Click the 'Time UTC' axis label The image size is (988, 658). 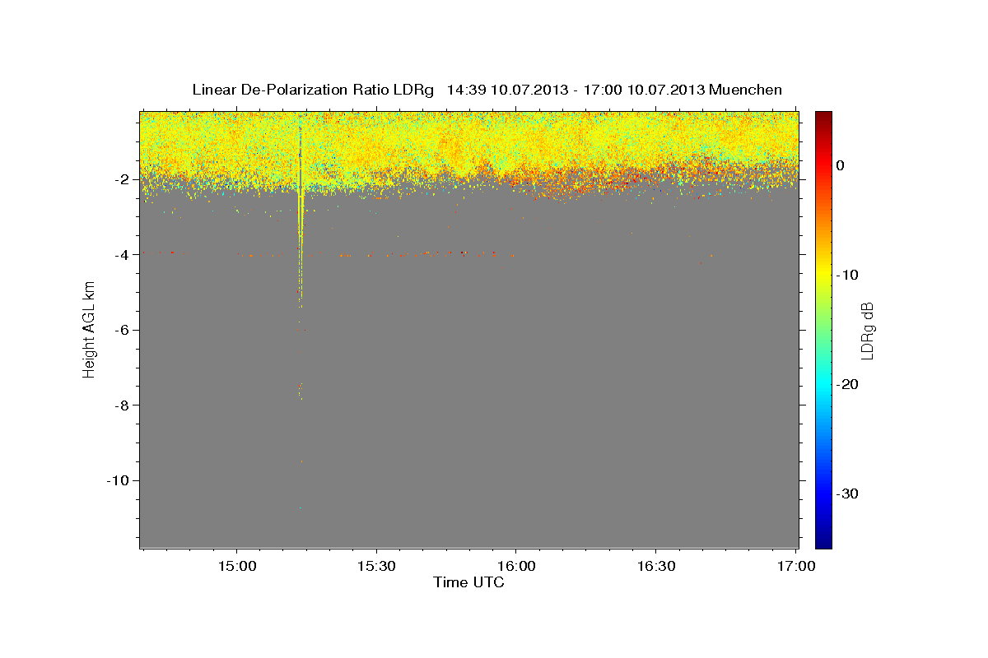[468, 582]
